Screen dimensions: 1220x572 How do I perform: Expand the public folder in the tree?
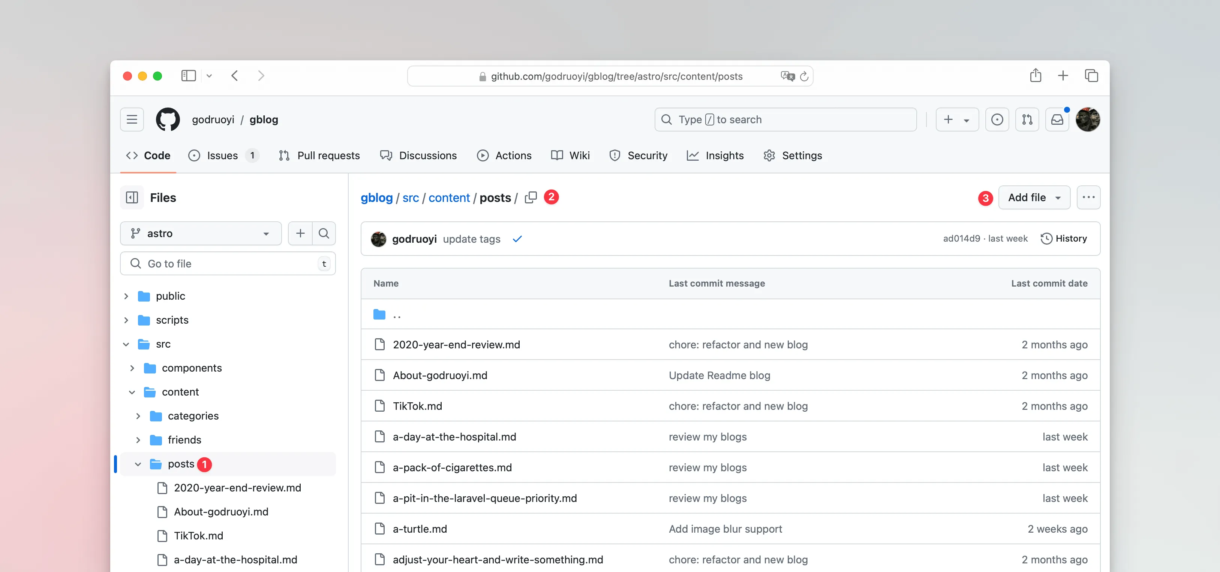(x=126, y=296)
